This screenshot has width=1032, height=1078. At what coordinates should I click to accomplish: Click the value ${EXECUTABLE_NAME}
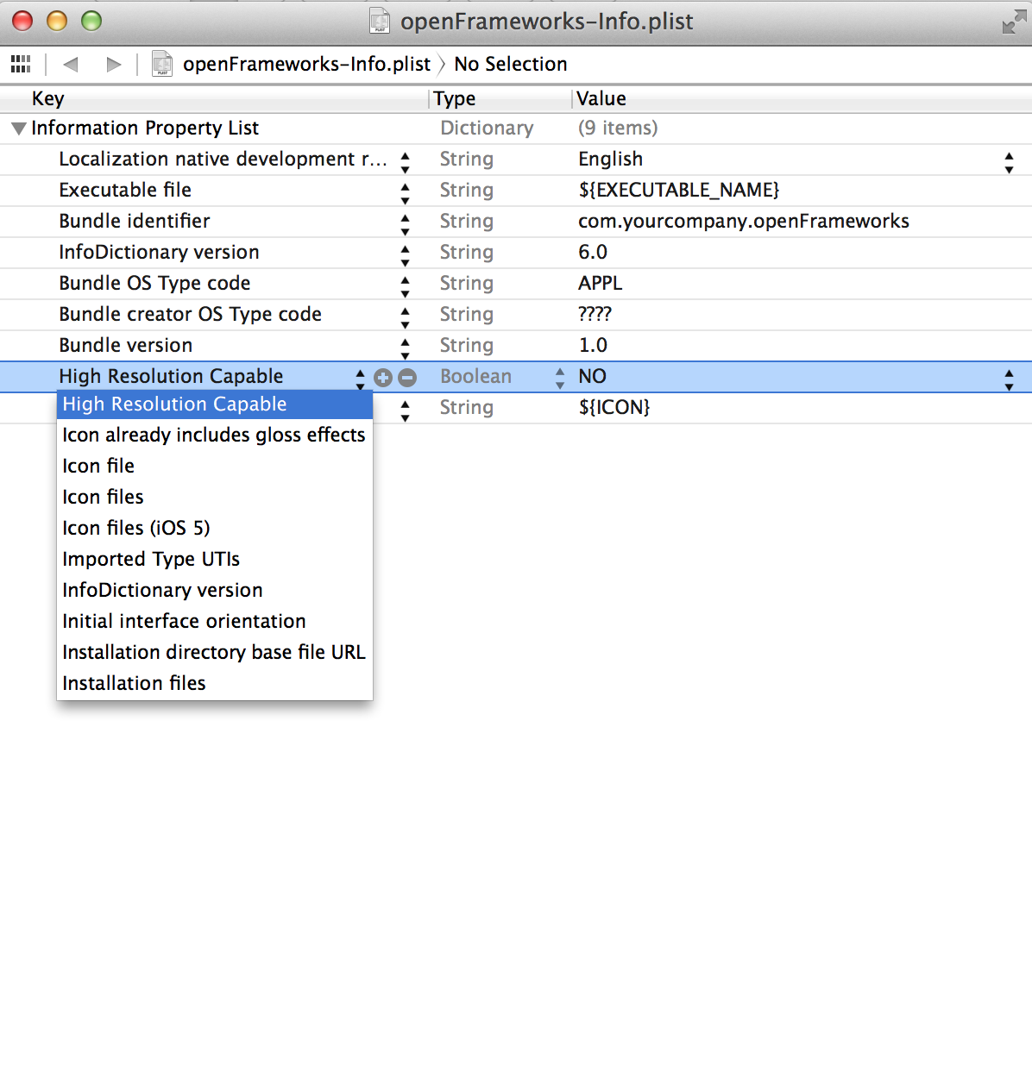click(679, 190)
